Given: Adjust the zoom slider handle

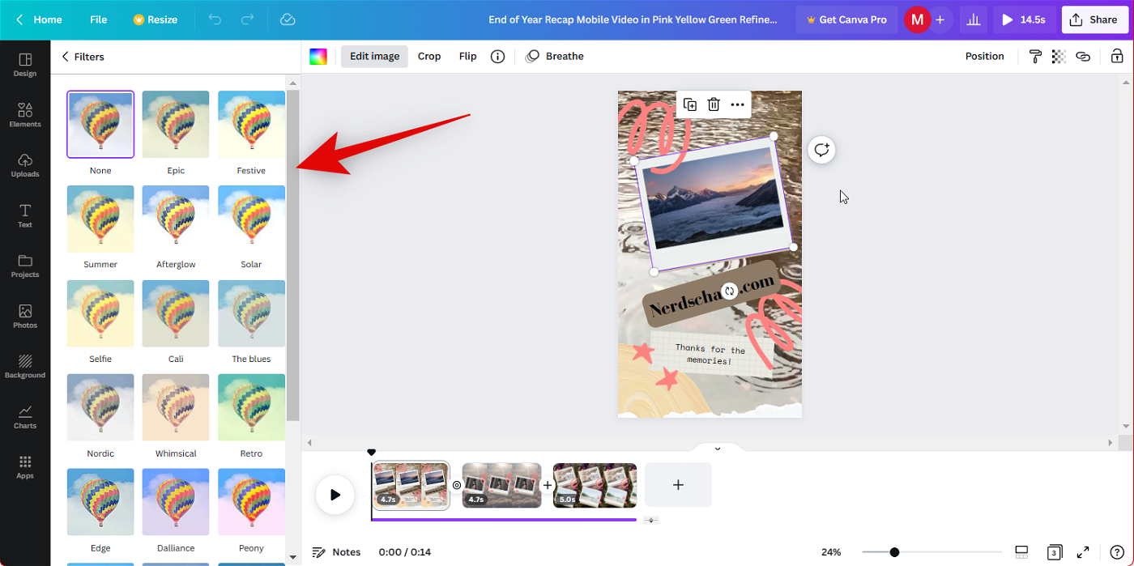Looking at the screenshot, I should click(x=894, y=552).
